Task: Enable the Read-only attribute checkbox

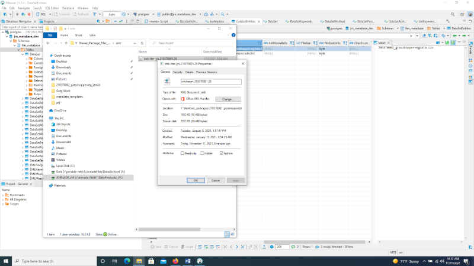Action: tap(183, 153)
